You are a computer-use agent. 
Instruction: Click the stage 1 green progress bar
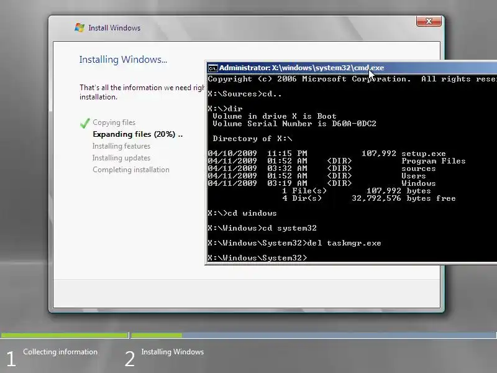[x=65, y=335]
